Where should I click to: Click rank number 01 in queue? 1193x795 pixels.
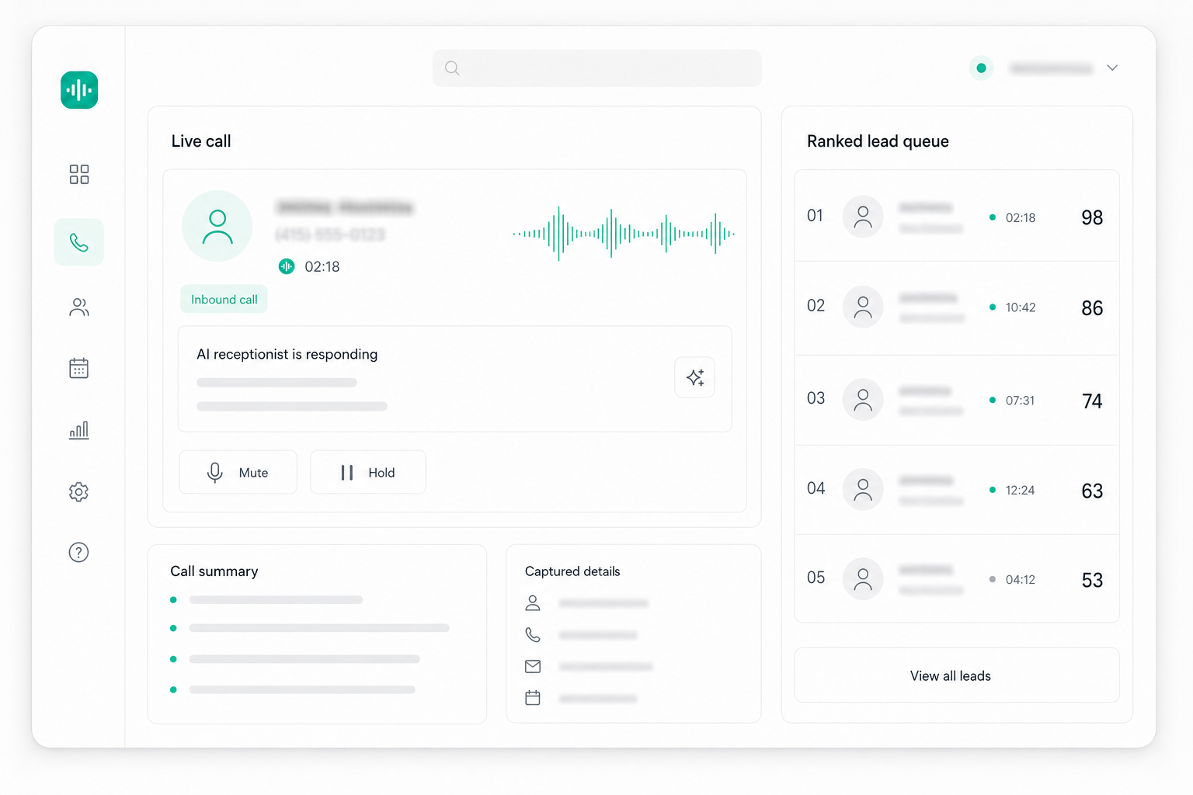coord(815,215)
